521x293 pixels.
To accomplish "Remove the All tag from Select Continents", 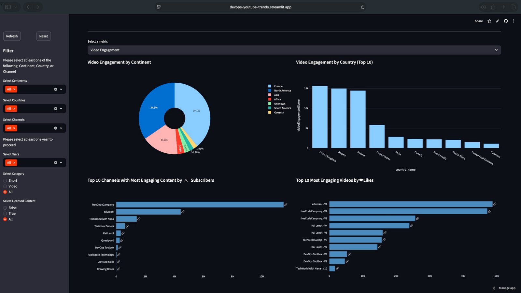I will [14, 89].
